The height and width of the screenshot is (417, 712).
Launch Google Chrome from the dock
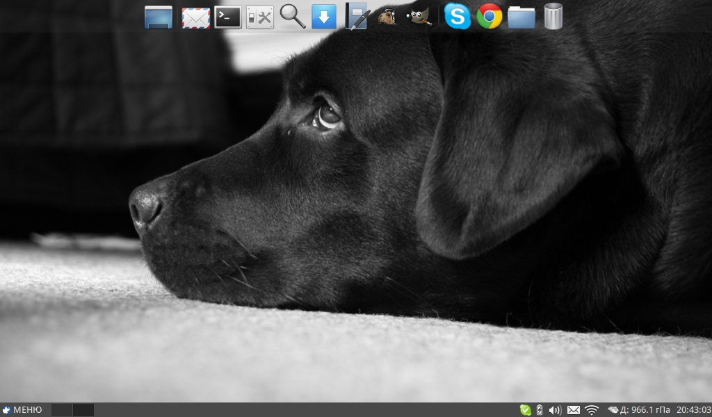pyautogui.click(x=489, y=17)
